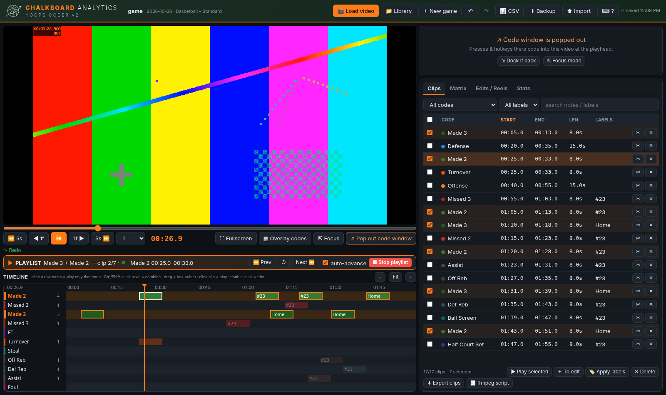Image resolution: width=666 pixels, height=395 pixels.
Task: Open the All codes filter dropdown
Action: [460, 105]
